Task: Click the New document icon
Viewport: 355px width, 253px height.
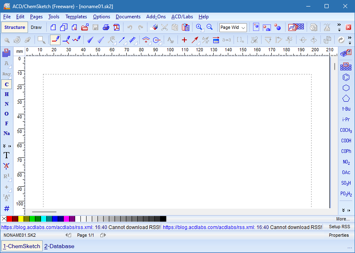Action: (x=53, y=27)
